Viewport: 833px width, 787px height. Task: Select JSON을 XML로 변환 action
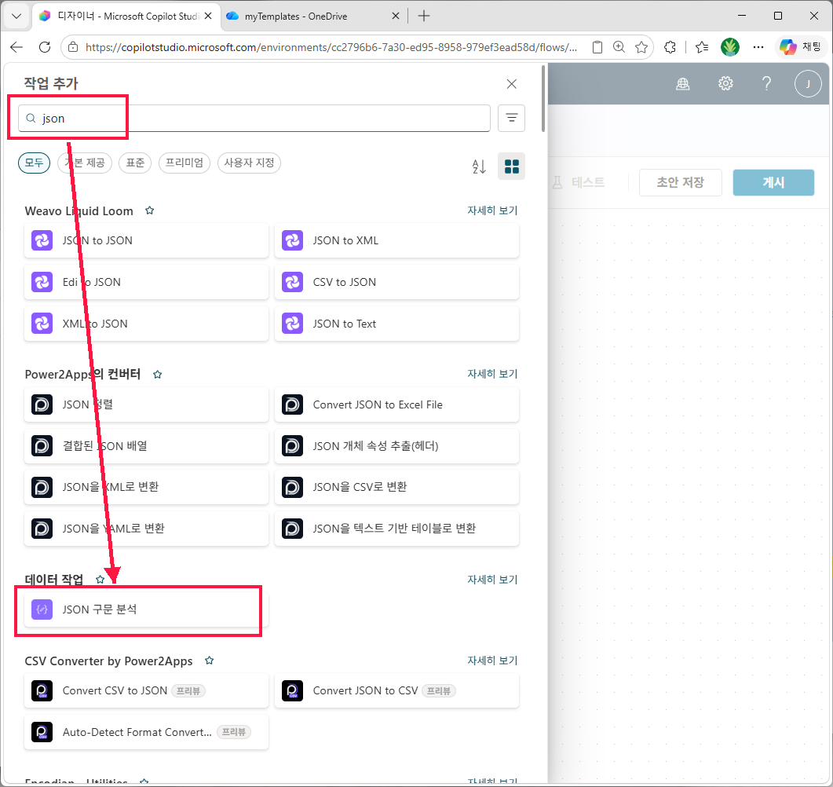pyautogui.click(x=146, y=487)
